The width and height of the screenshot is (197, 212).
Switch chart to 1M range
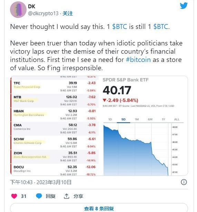pyautogui.click(x=137, y=119)
